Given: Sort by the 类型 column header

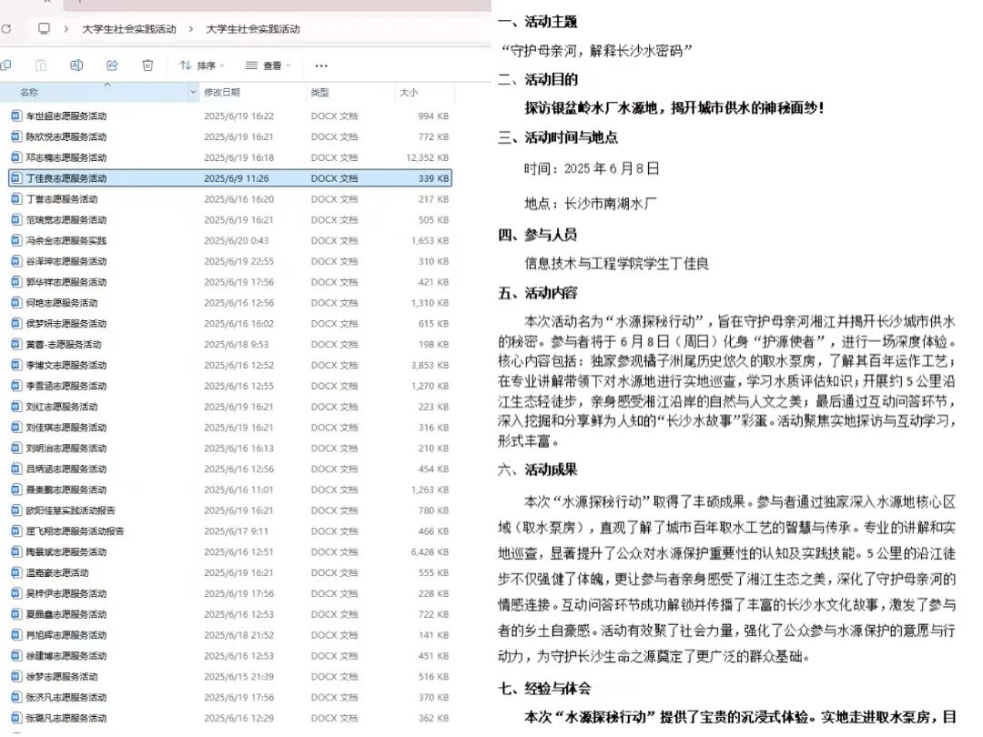Looking at the screenshot, I should point(319,92).
